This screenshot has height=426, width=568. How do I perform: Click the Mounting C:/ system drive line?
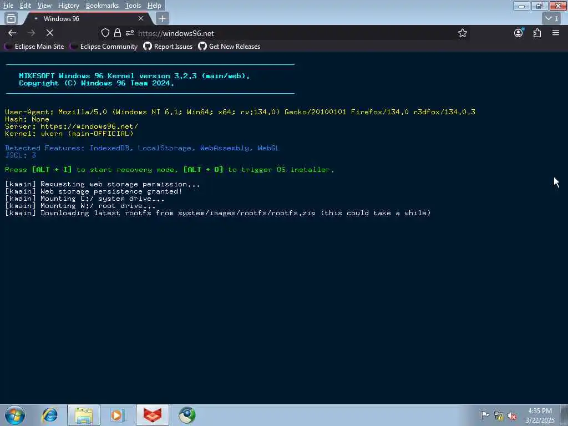point(85,199)
